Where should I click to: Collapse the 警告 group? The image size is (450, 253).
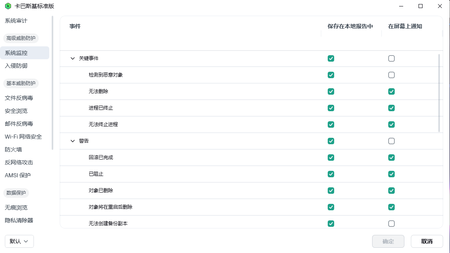tap(73, 141)
